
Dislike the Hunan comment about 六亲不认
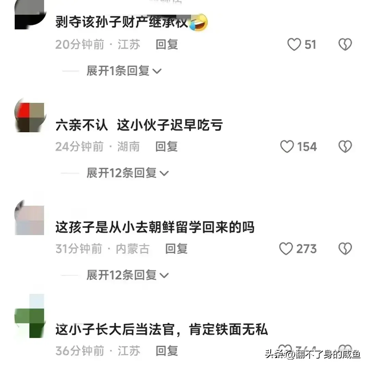click(345, 146)
